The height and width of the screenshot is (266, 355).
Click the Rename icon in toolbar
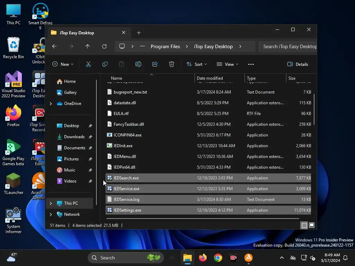pyautogui.click(x=138, y=64)
